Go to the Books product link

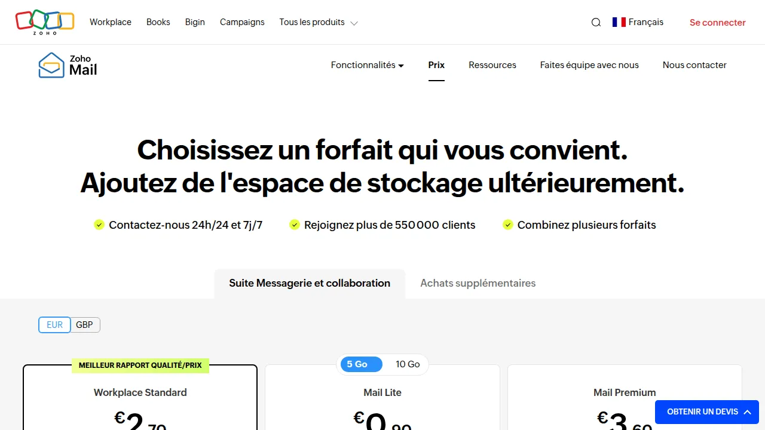coord(158,22)
